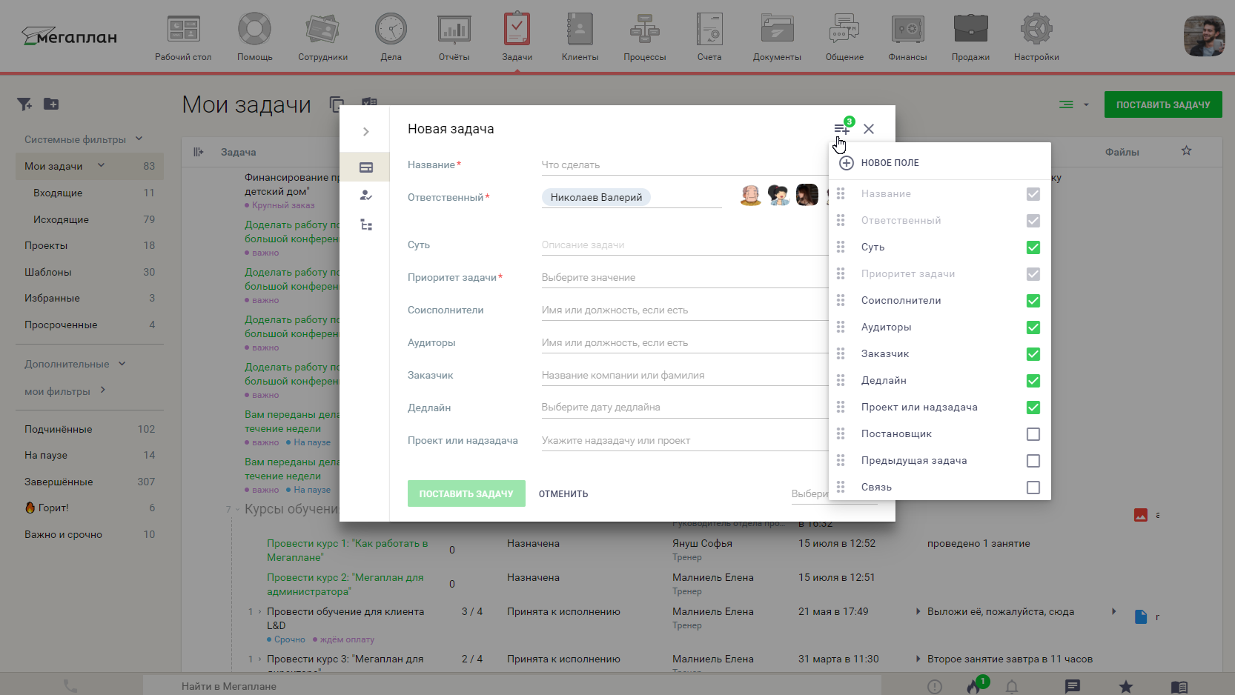The height and width of the screenshot is (695, 1235).
Task: Open the Общение chat section
Action: tap(844, 37)
